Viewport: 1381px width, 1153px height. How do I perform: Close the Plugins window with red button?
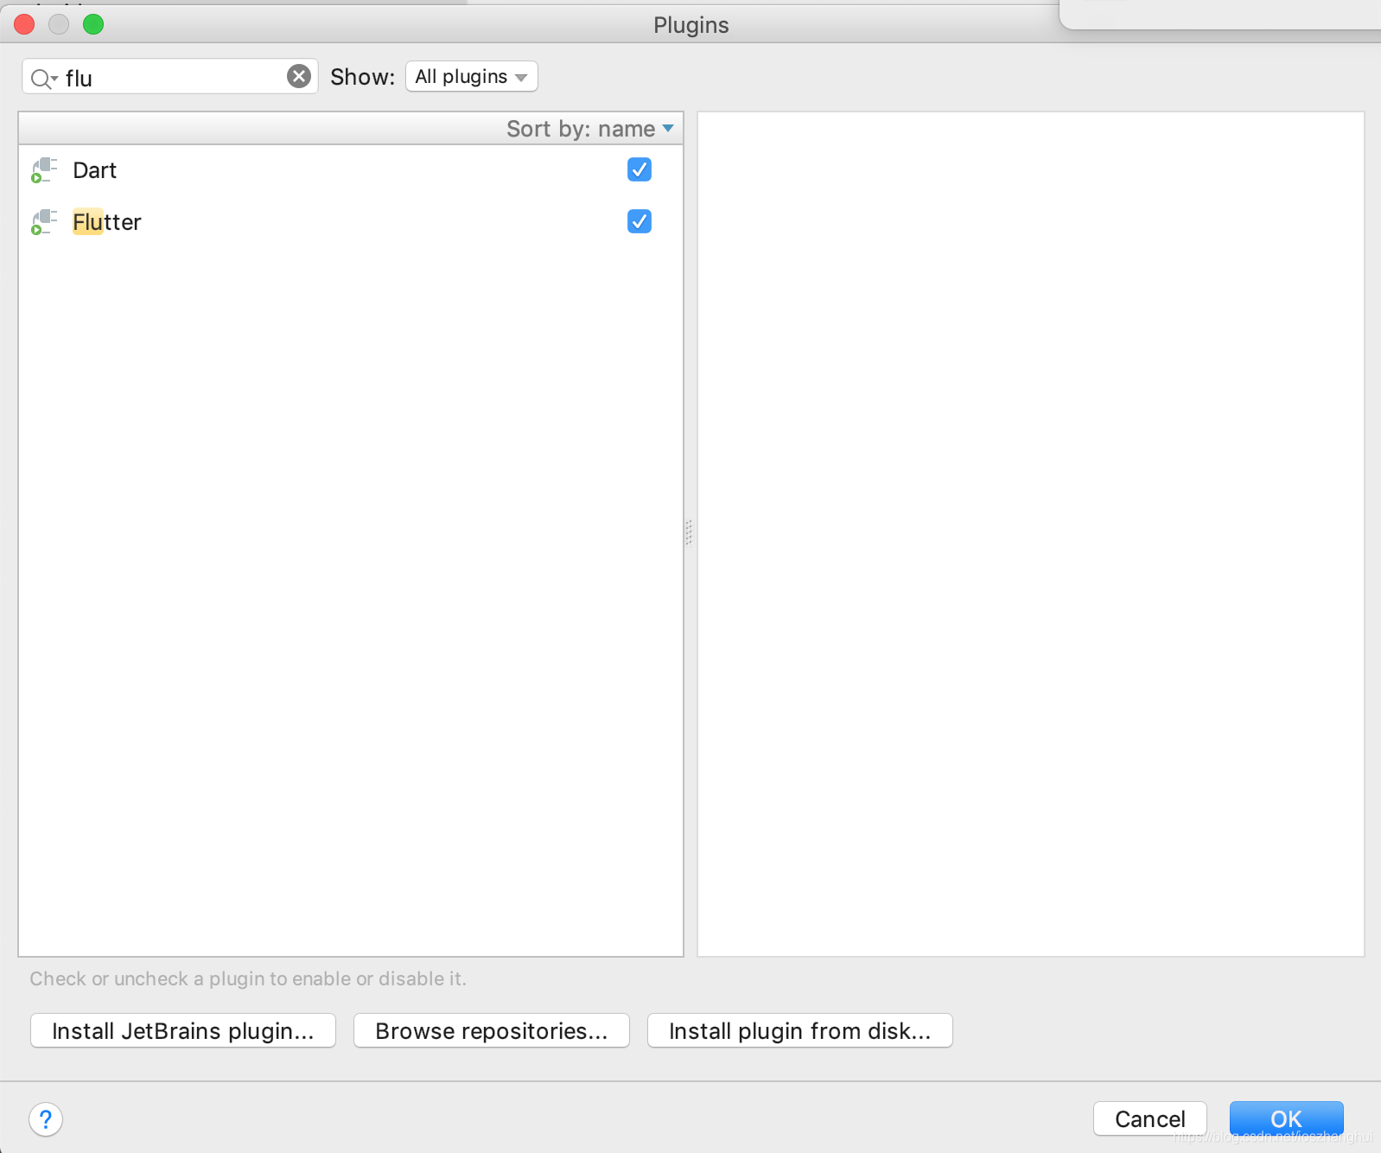(24, 24)
